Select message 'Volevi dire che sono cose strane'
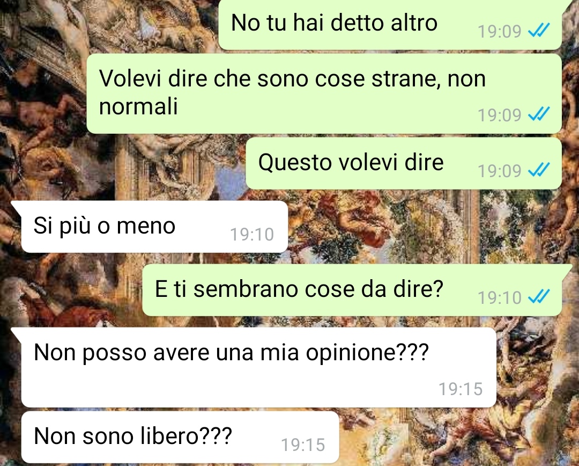The image size is (579, 466). click(x=324, y=93)
